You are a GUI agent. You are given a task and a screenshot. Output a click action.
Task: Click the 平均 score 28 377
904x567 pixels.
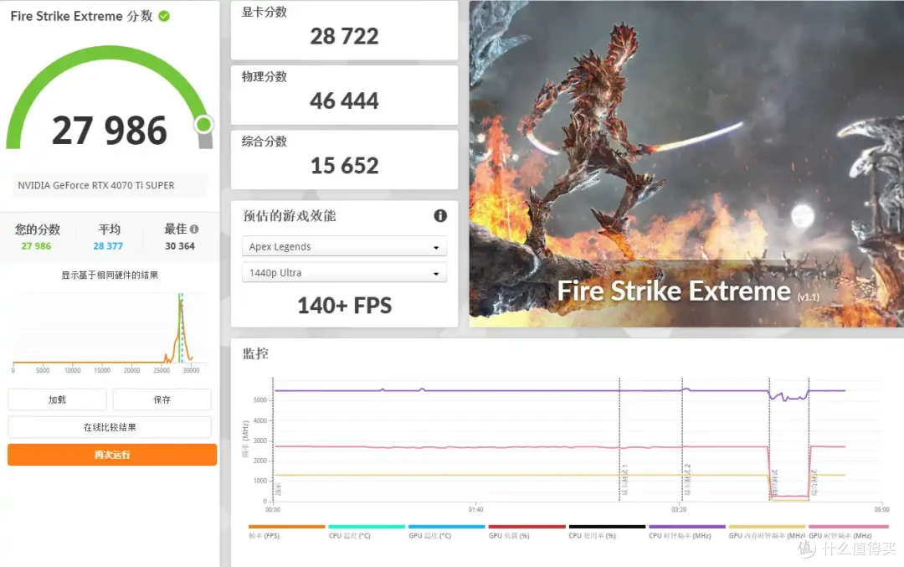(x=108, y=245)
